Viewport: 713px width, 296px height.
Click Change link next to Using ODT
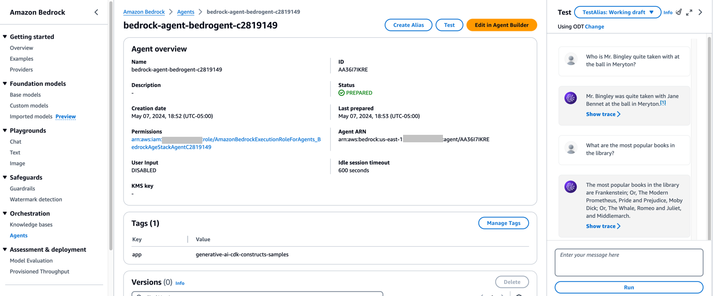(594, 27)
